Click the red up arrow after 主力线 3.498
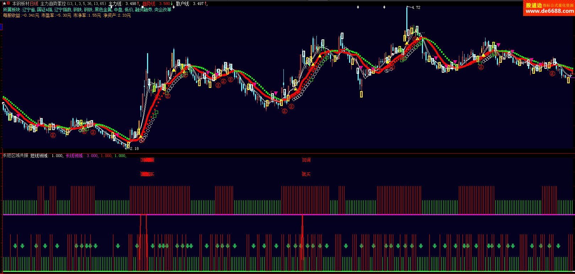The height and width of the screenshot is (274, 575). click(x=138, y=4)
